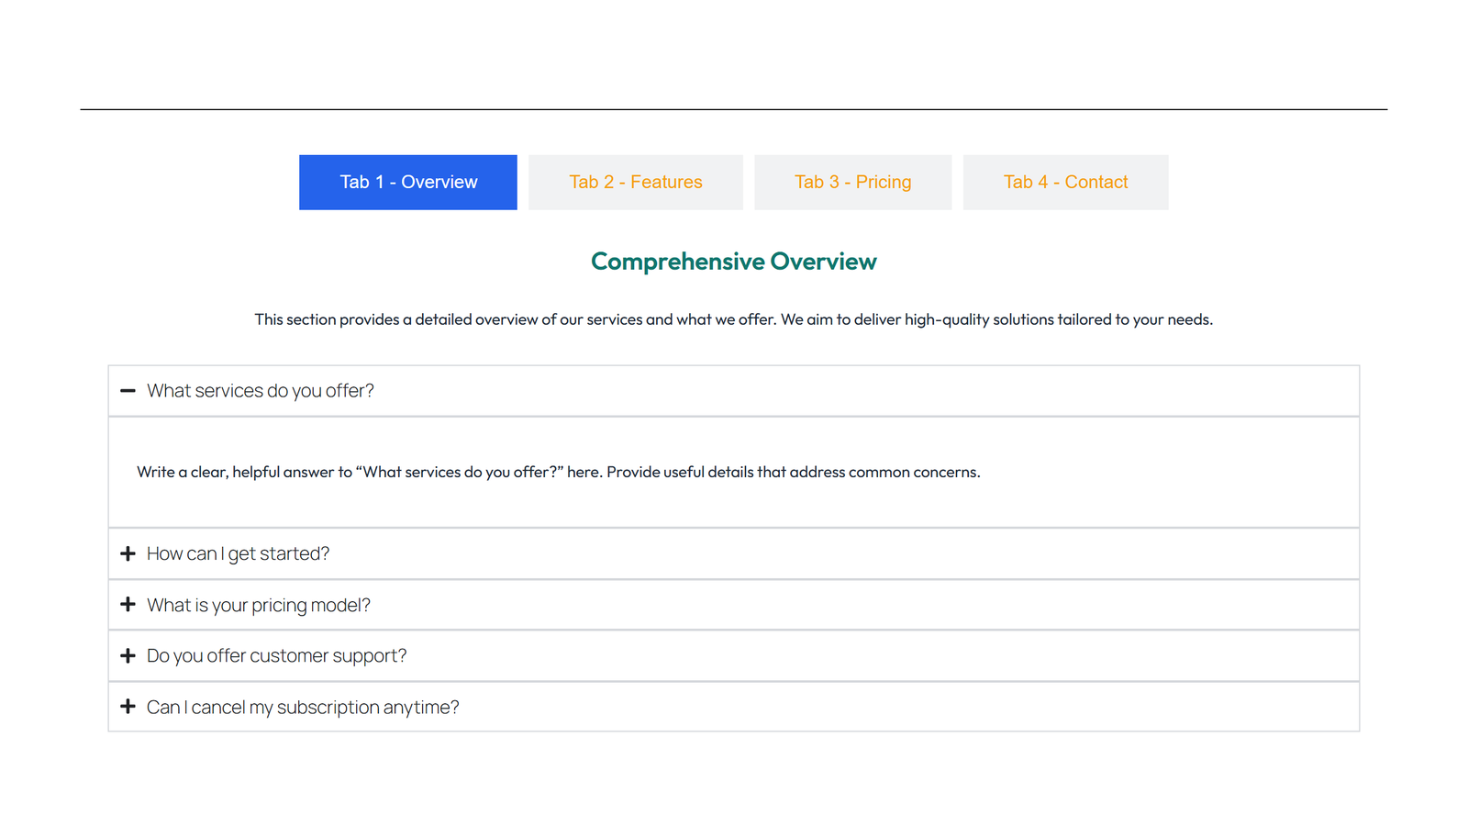The height and width of the screenshot is (826, 1468).
Task: Switch to Tab 2 - Features
Action: (636, 182)
